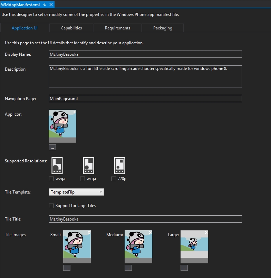Screen dimensions: 271x278
Task: Select the App Icon thumbnail
Action: 62,126
